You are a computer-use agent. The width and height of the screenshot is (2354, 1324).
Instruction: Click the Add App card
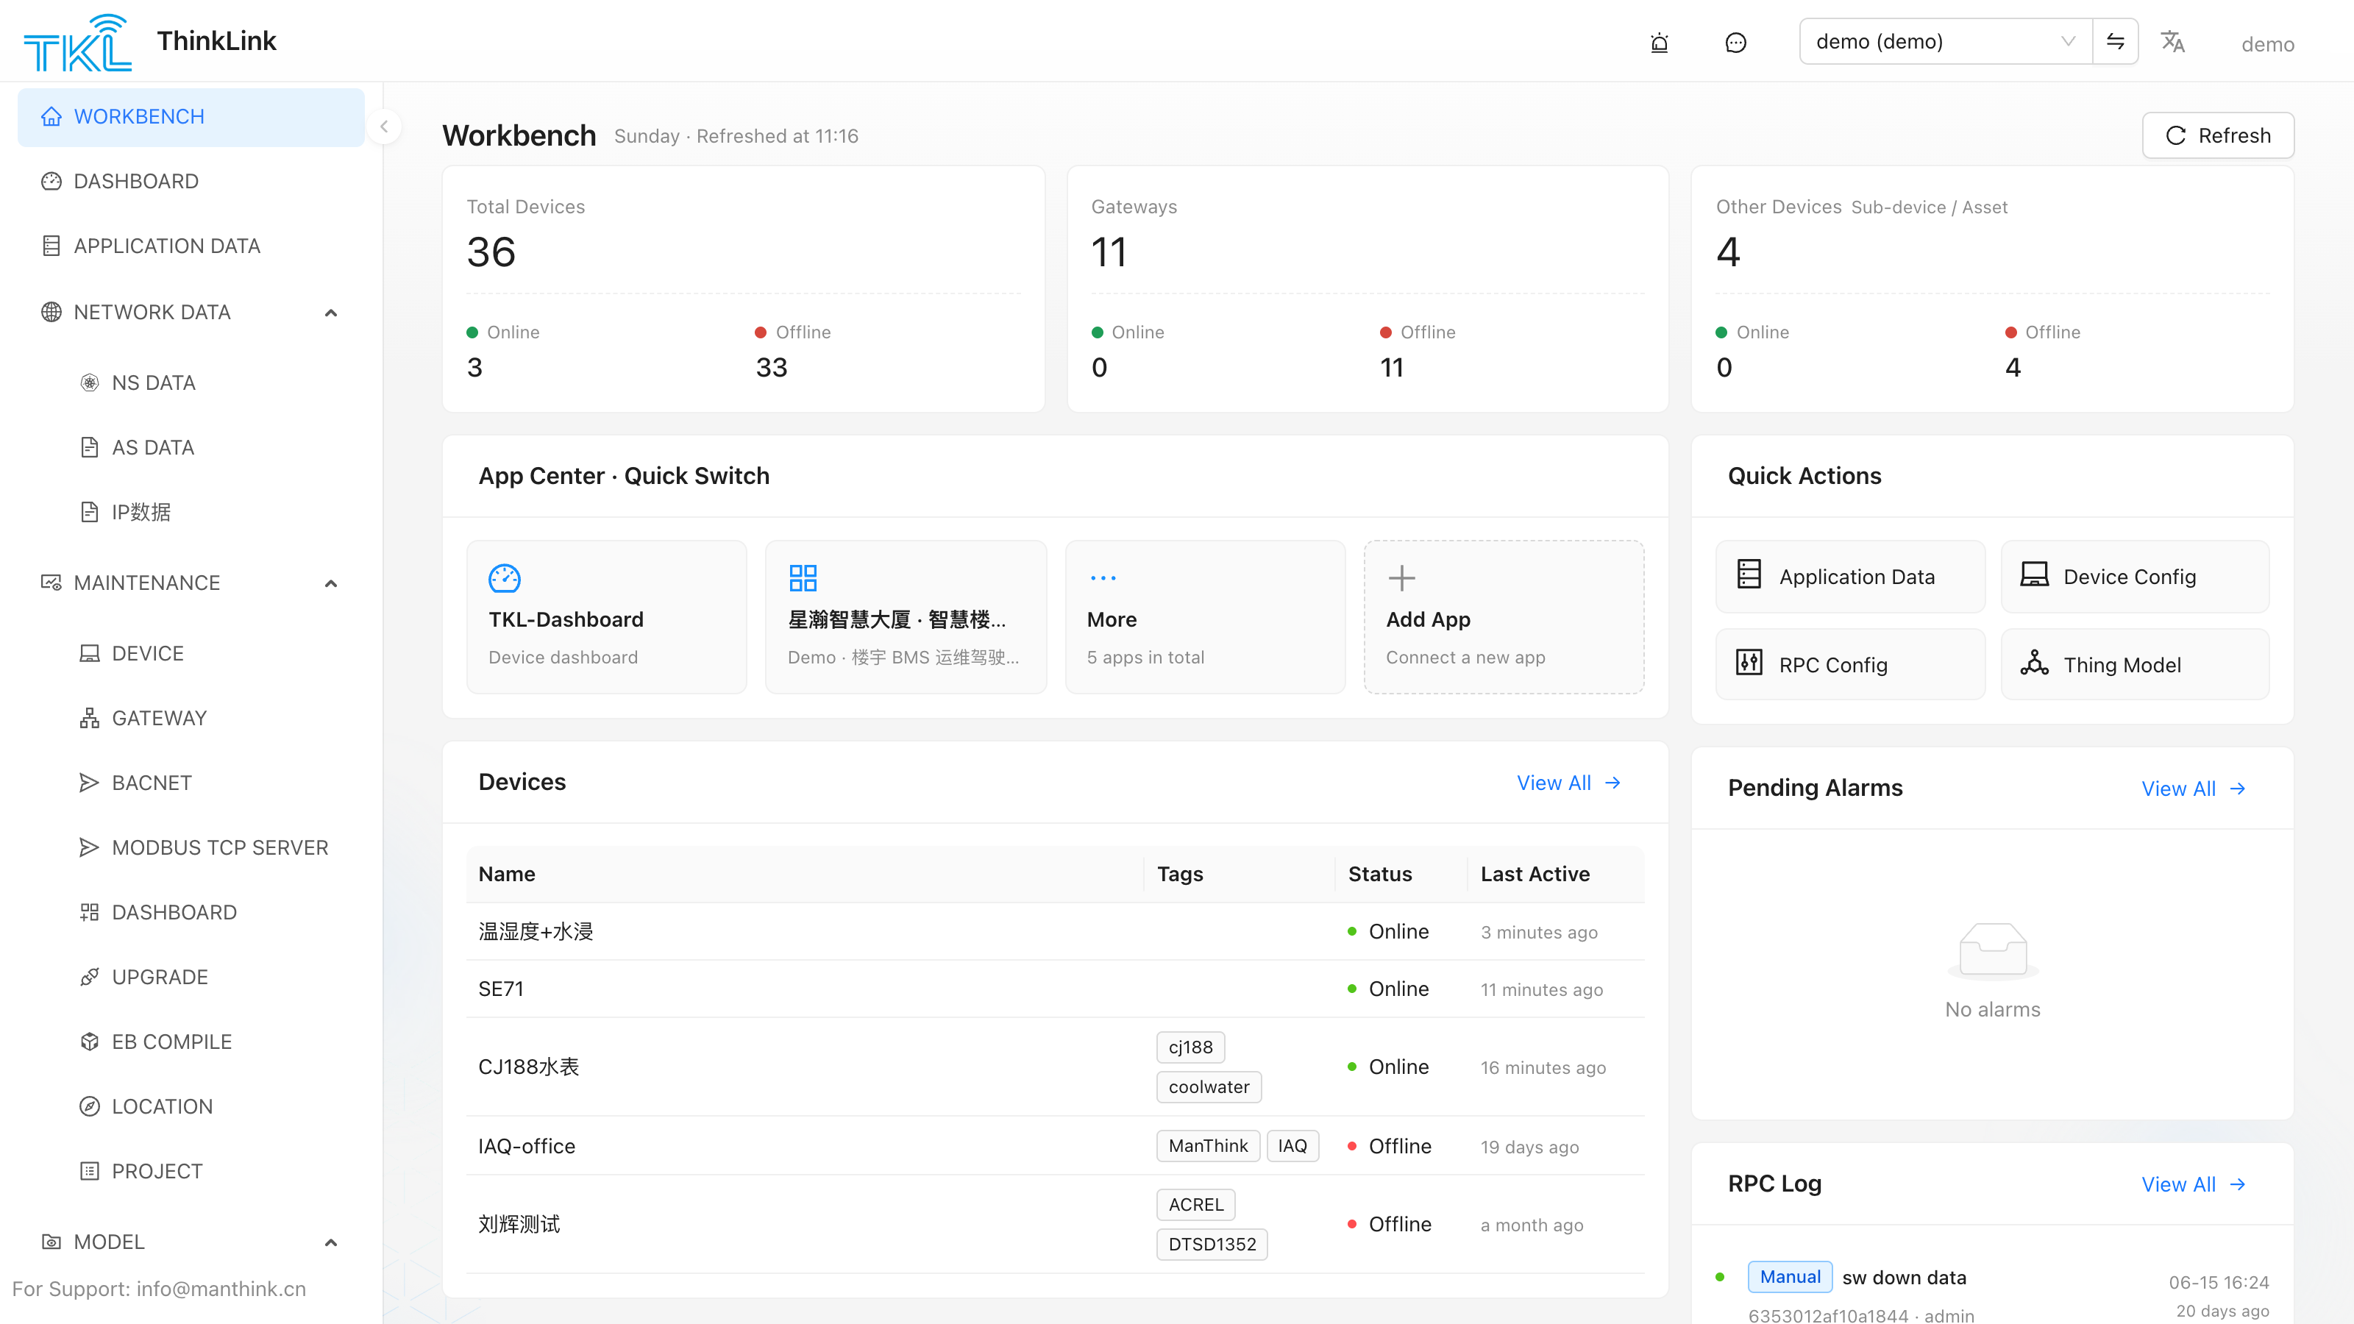point(1504,617)
